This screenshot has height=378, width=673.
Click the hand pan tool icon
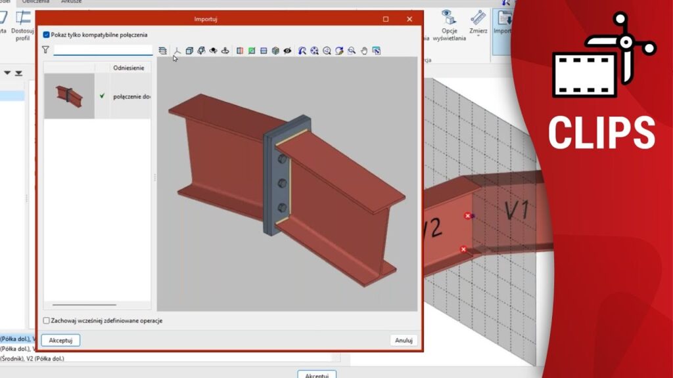[364, 51]
